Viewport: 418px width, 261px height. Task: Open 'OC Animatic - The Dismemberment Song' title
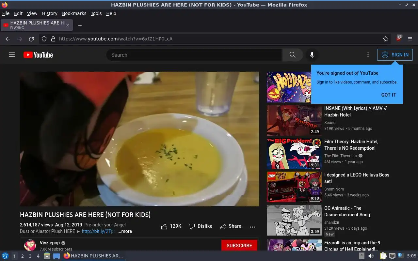click(x=347, y=211)
